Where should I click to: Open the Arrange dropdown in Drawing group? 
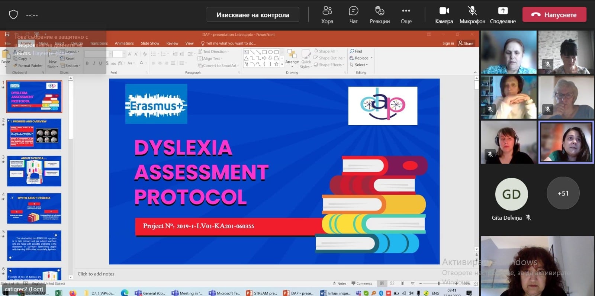[x=292, y=58]
